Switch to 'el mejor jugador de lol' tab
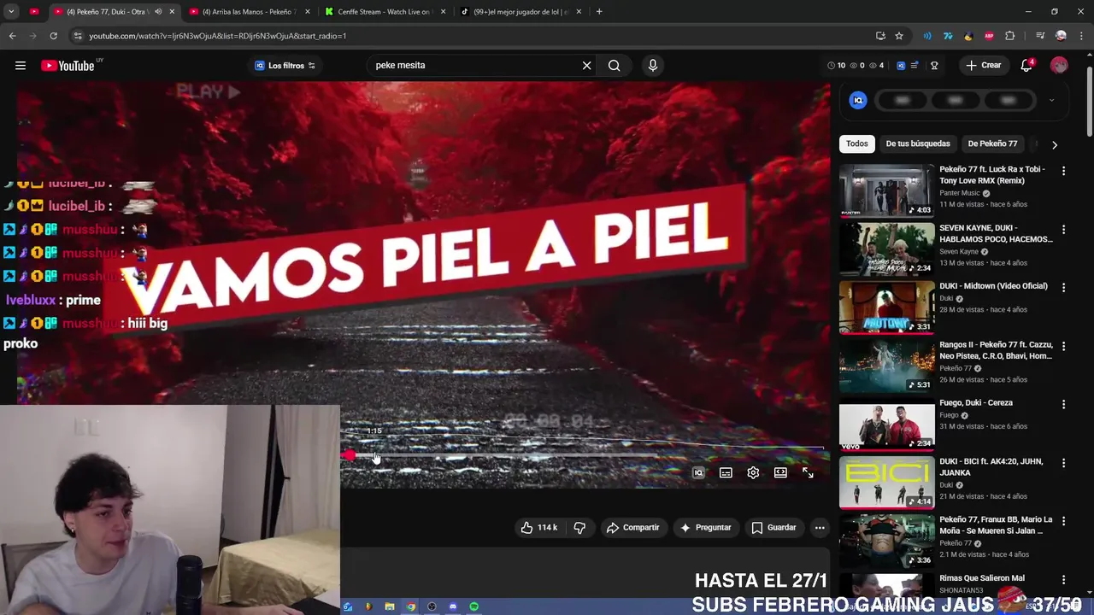Viewport: 1094px width, 615px height. pos(521,12)
